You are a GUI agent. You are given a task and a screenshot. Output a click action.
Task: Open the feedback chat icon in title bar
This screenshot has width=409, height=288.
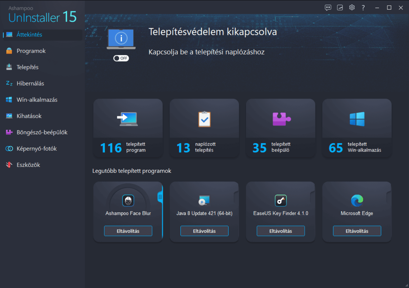point(328,8)
